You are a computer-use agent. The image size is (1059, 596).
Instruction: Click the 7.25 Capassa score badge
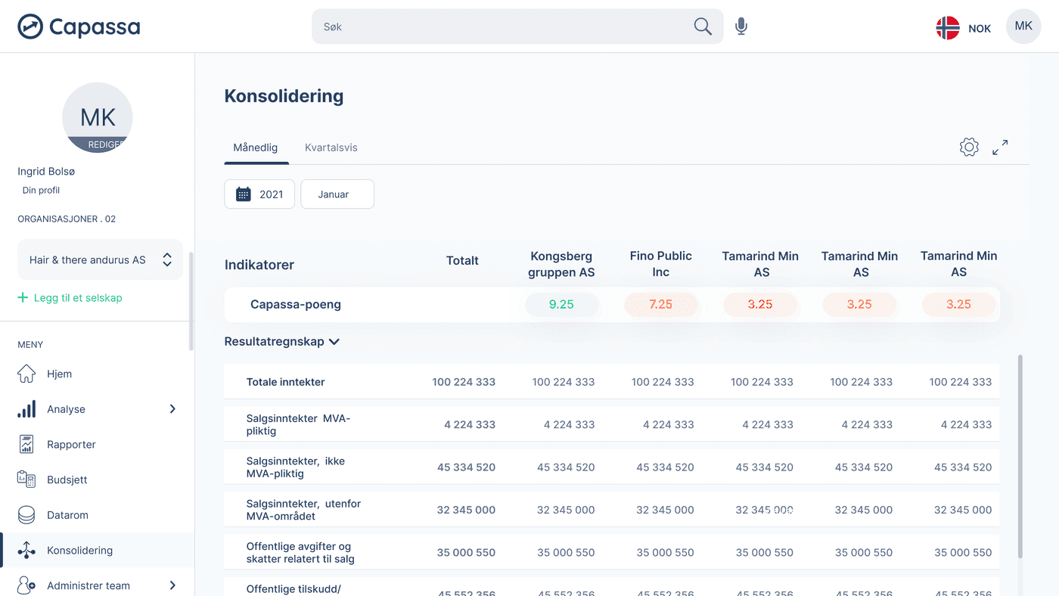[660, 305]
